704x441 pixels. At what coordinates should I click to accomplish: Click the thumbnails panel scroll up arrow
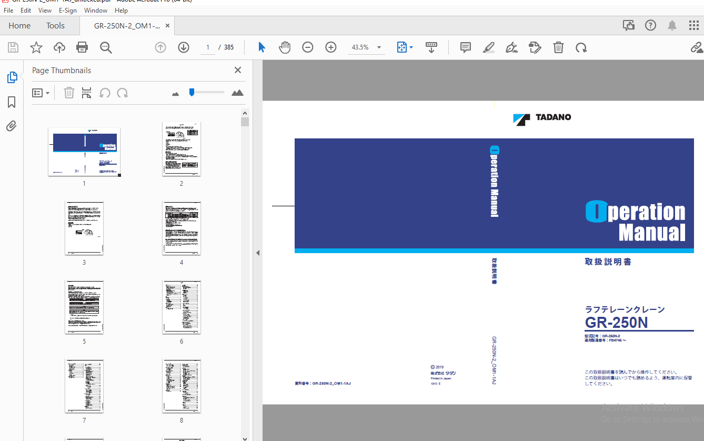pyautogui.click(x=245, y=113)
